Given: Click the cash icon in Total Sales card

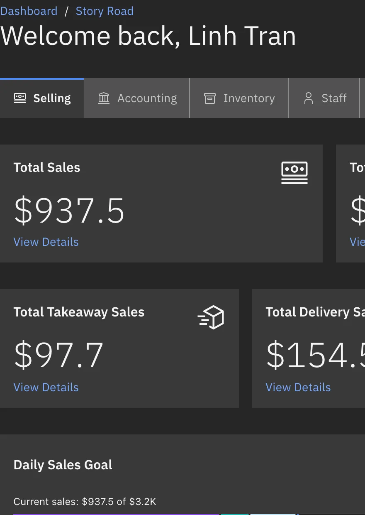Looking at the screenshot, I should [294, 173].
